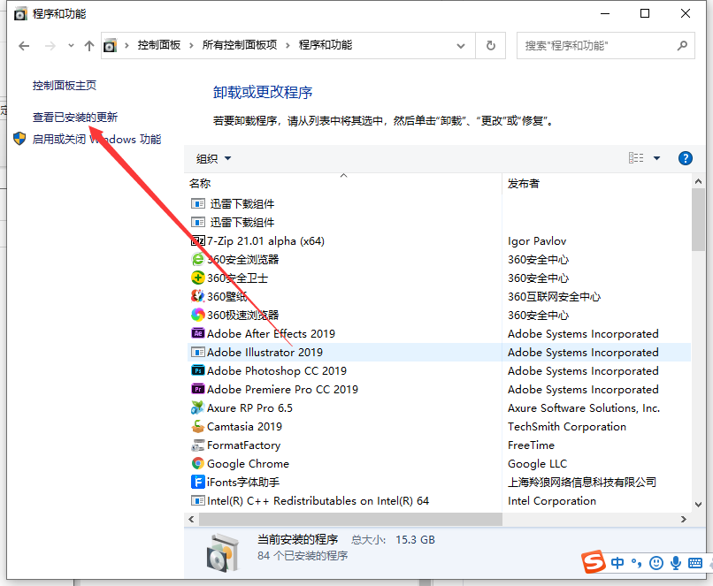Go up one level with Up arrow

[89, 45]
